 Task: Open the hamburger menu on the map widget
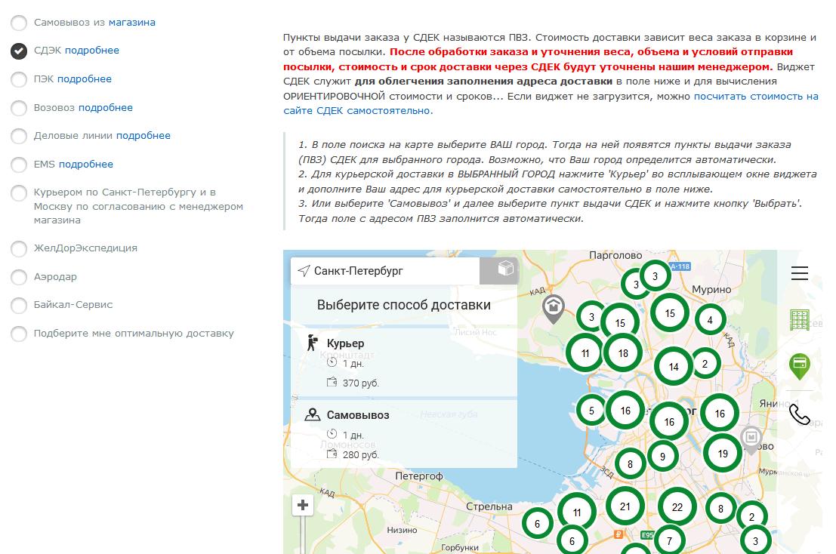pyautogui.click(x=799, y=272)
